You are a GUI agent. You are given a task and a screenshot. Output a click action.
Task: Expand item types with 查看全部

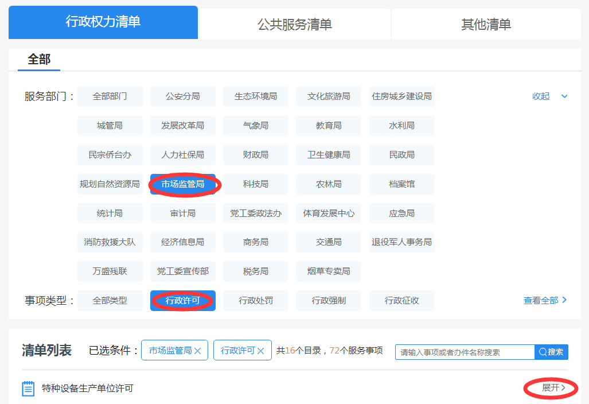[x=545, y=300]
